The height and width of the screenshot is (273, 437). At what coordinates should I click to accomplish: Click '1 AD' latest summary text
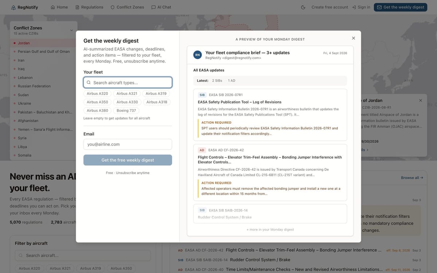[232, 80]
